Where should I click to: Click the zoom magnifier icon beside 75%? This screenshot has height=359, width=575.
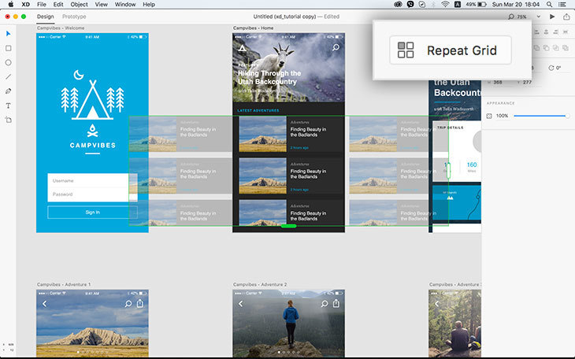click(511, 17)
